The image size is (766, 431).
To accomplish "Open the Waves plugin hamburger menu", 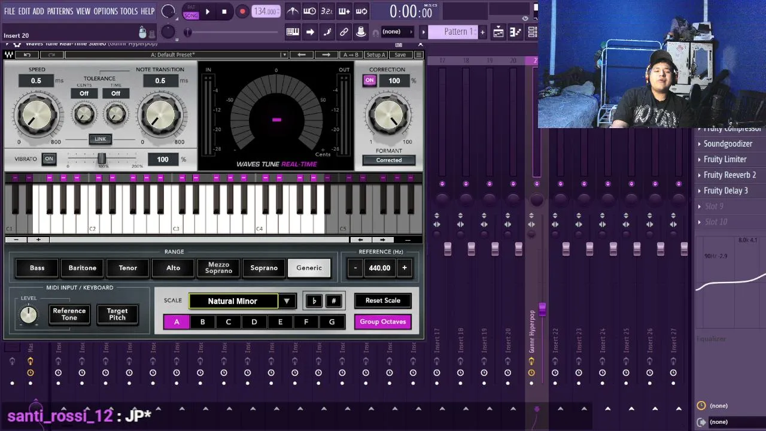I will 418,54.
